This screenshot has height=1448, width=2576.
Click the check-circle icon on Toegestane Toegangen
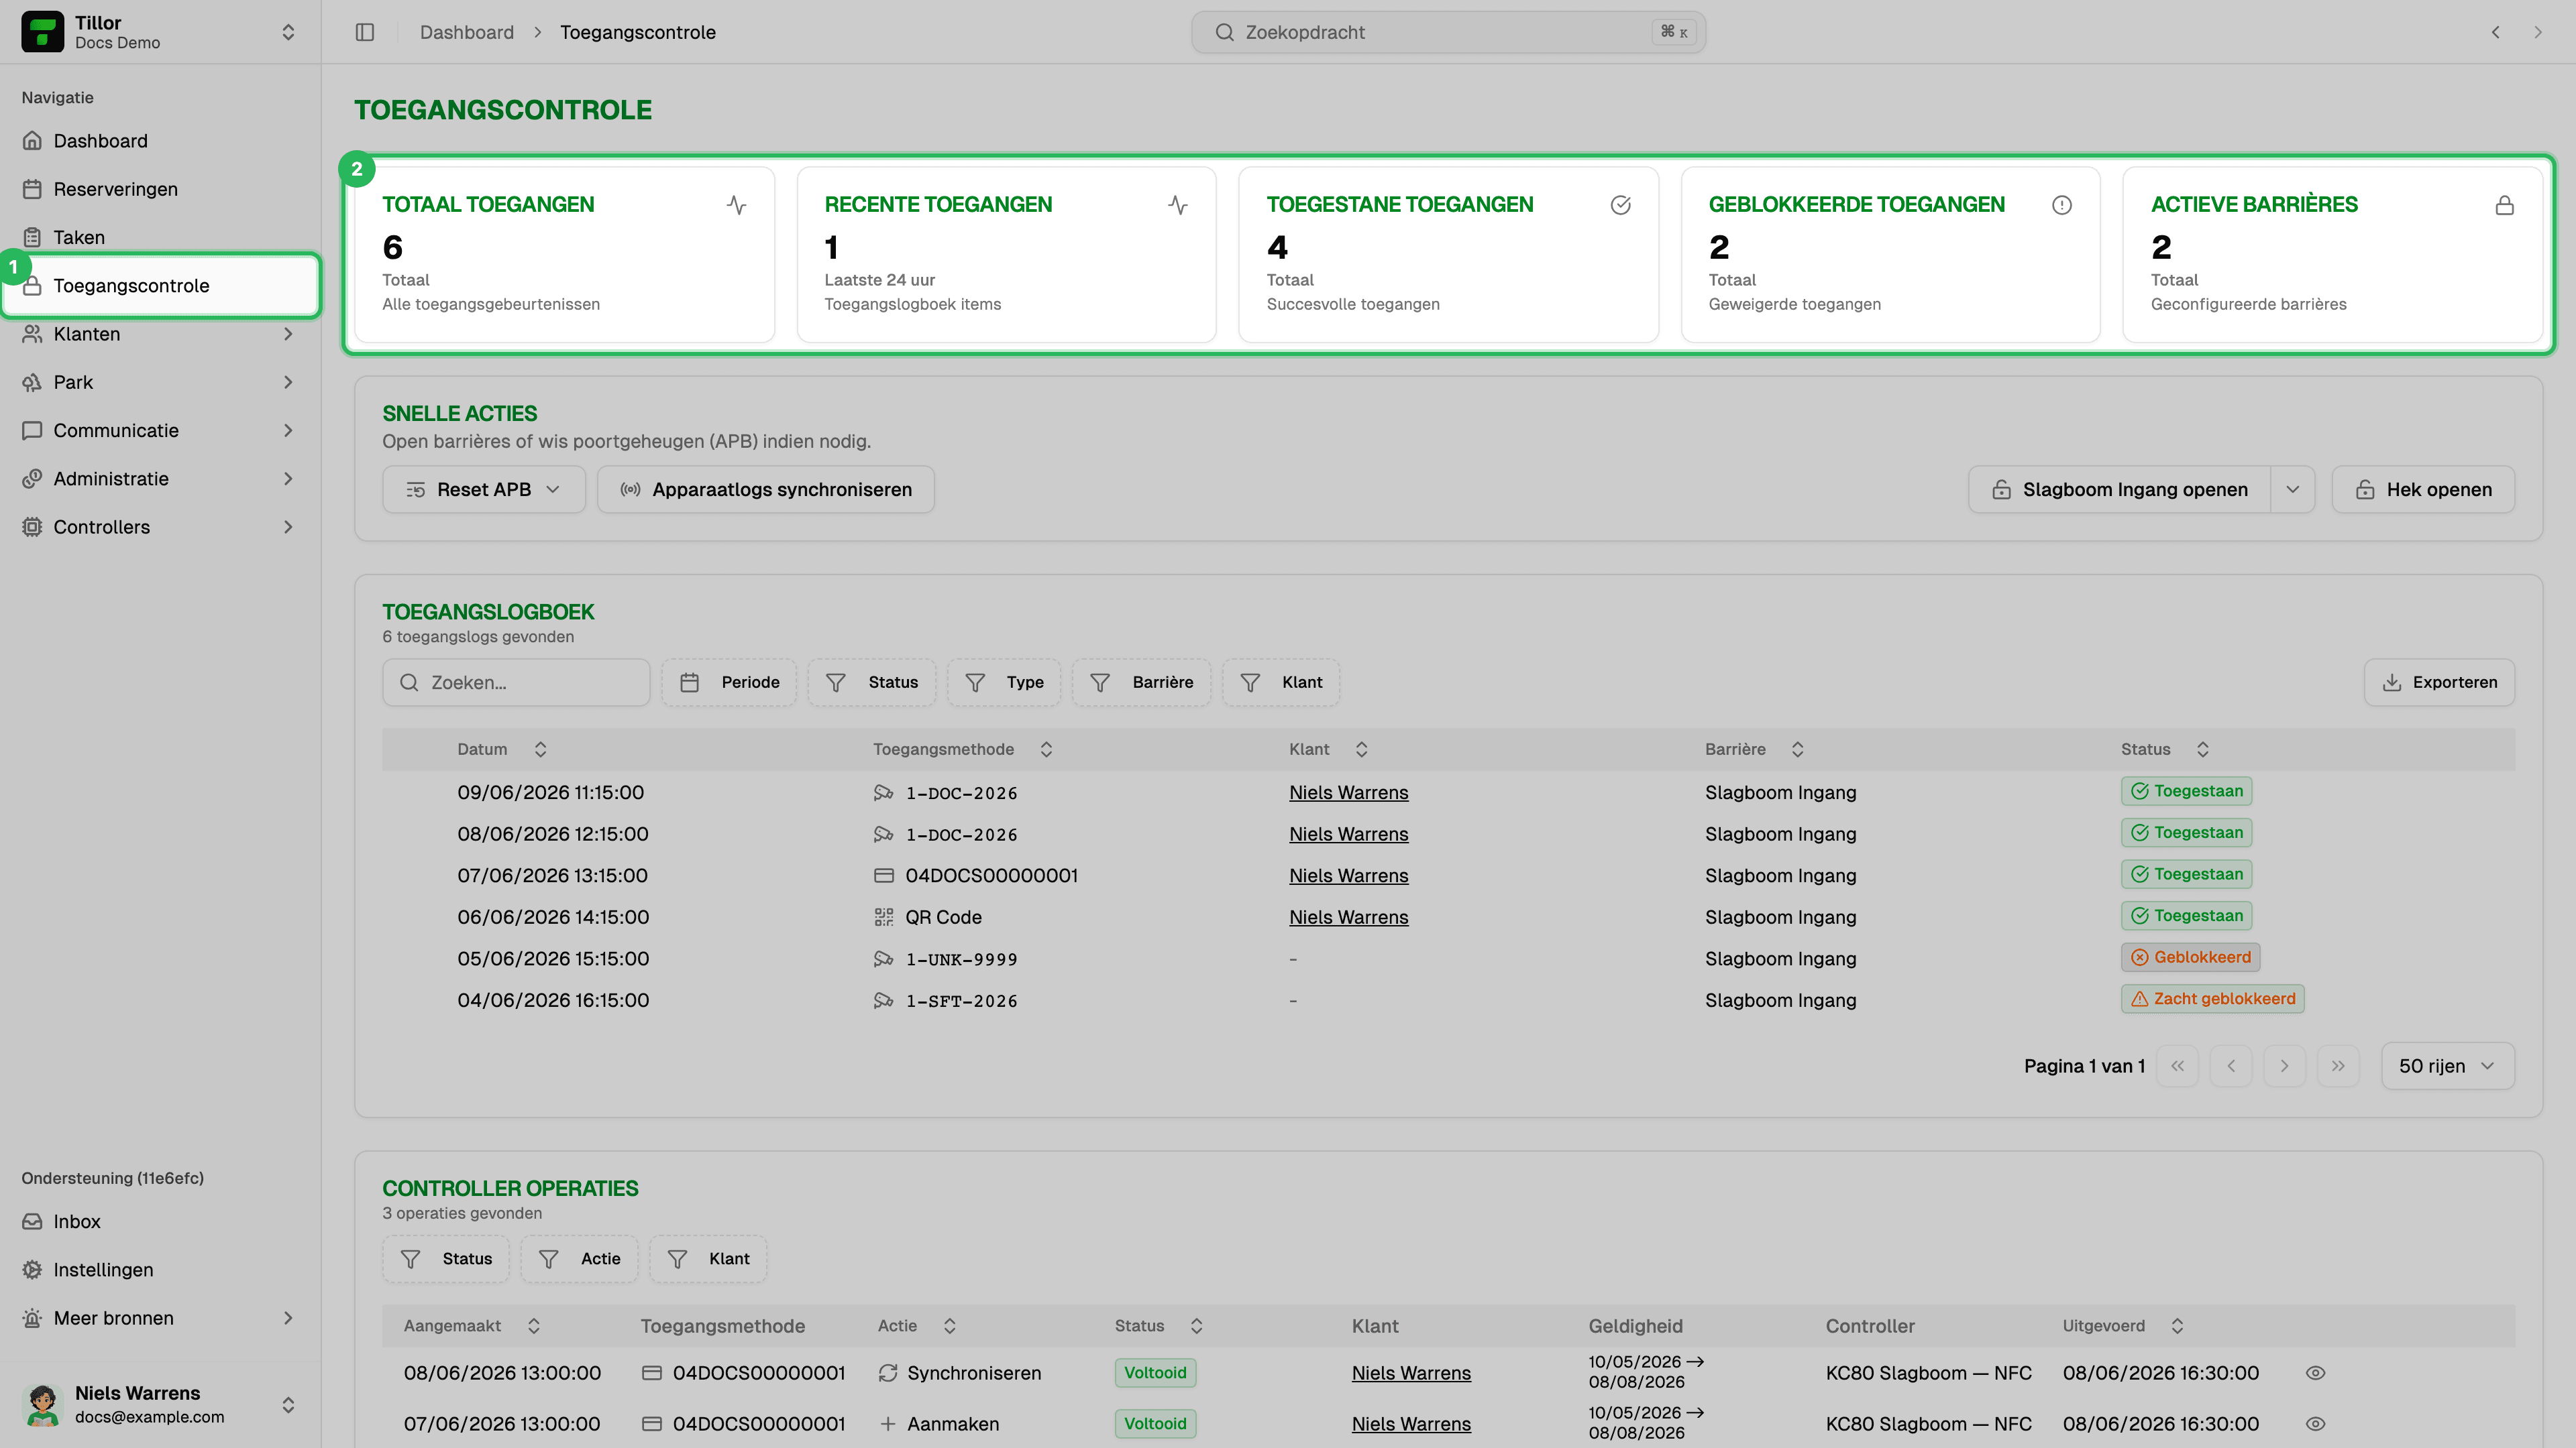(1620, 205)
